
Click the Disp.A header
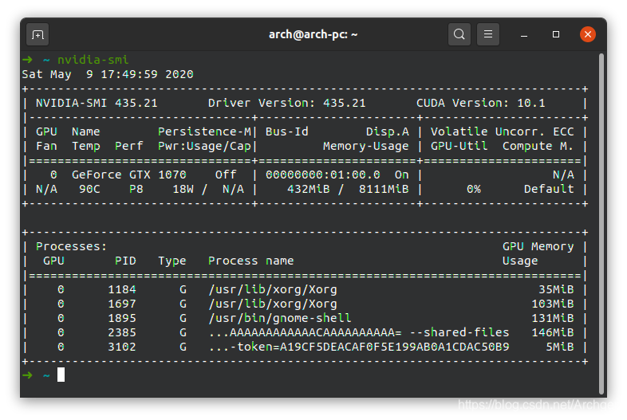387,131
